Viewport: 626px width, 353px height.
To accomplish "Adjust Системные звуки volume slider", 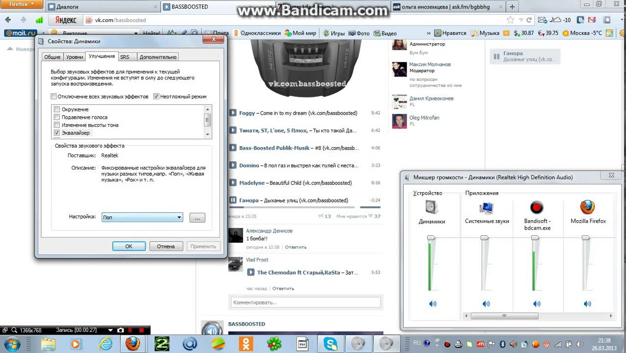I will coord(484,238).
